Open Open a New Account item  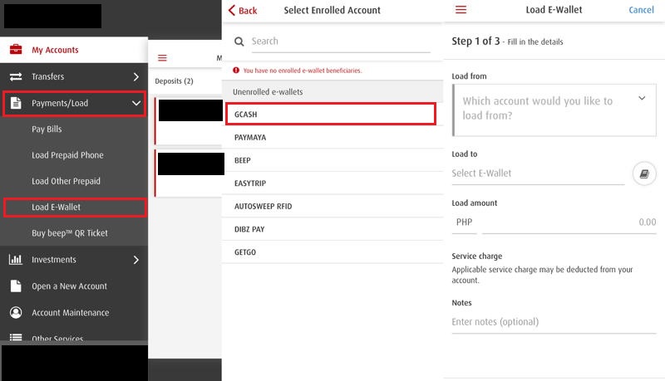coord(74,286)
